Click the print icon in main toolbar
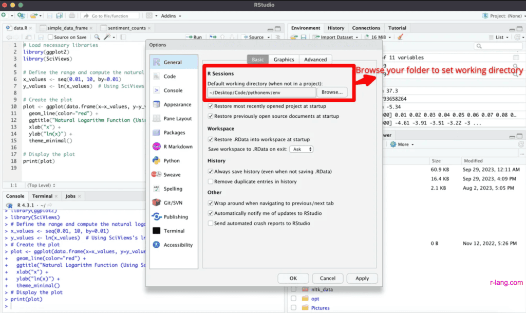 72,15
